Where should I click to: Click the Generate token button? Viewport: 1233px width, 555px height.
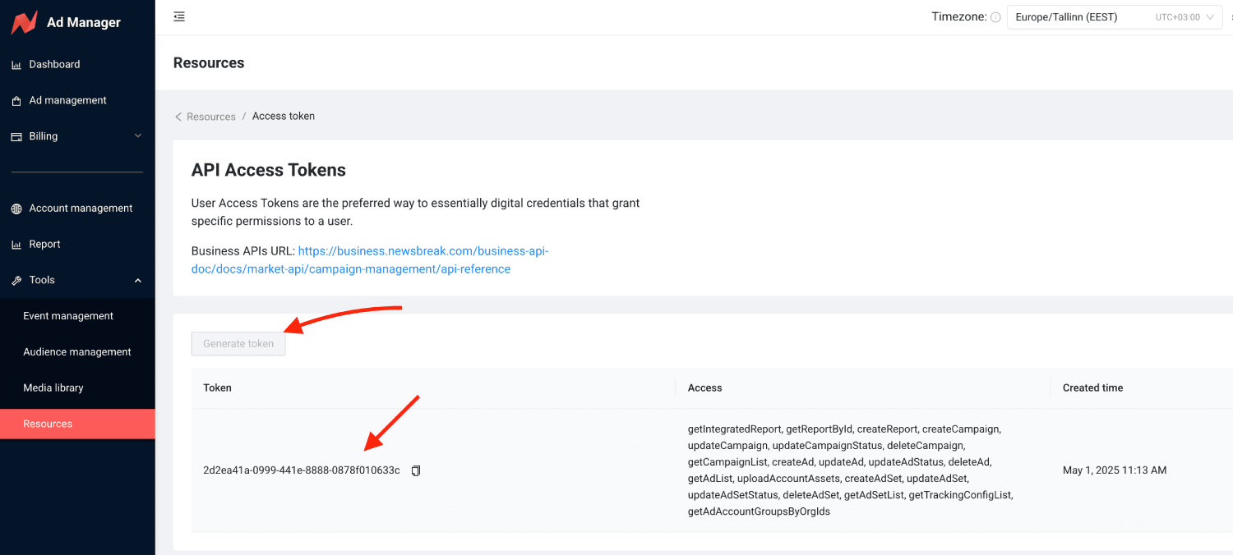tap(238, 343)
